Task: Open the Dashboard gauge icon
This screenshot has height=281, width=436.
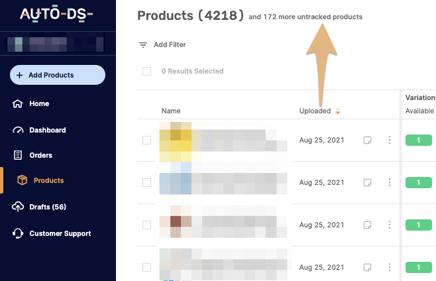Action: pos(18,130)
